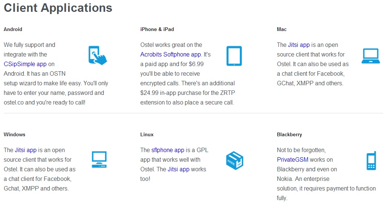Click the Blackberry mobile phone icon
Screen dimensions: 385x206
[x=371, y=161]
